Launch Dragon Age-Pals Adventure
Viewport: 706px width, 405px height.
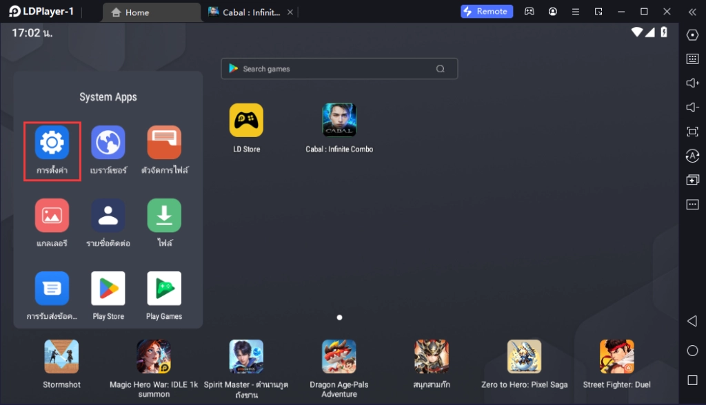coord(339,356)
